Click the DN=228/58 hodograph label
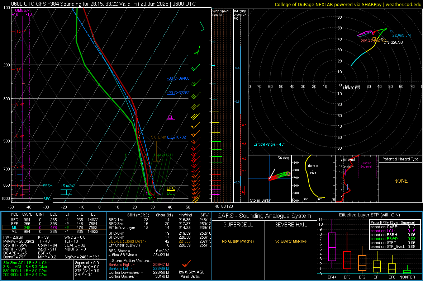The height and width of the screenshot is (281, 423). click(x=393, y=42)
